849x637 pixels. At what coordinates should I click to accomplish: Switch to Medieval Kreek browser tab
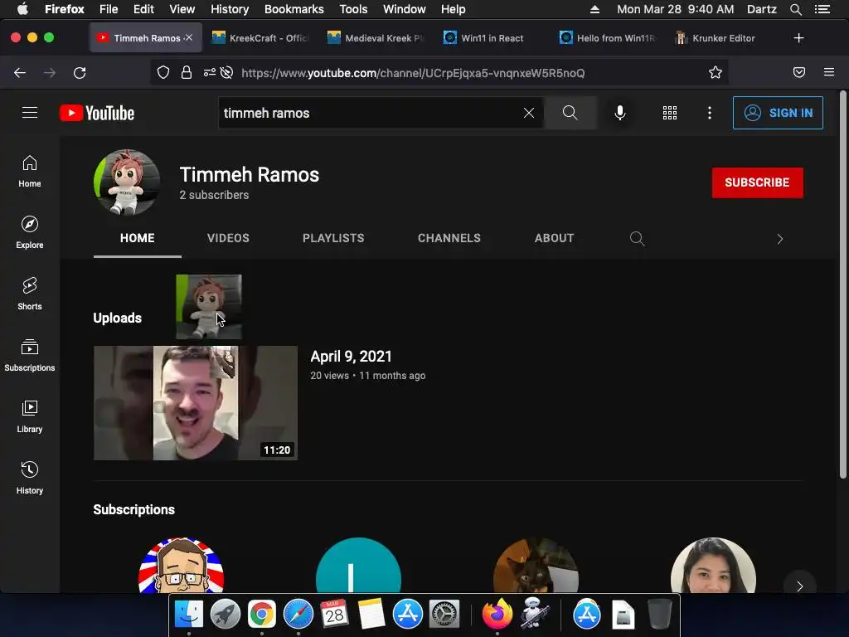click(x=376, y=38)
